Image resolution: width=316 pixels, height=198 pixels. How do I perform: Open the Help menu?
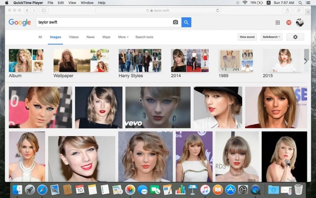point(102,3)
